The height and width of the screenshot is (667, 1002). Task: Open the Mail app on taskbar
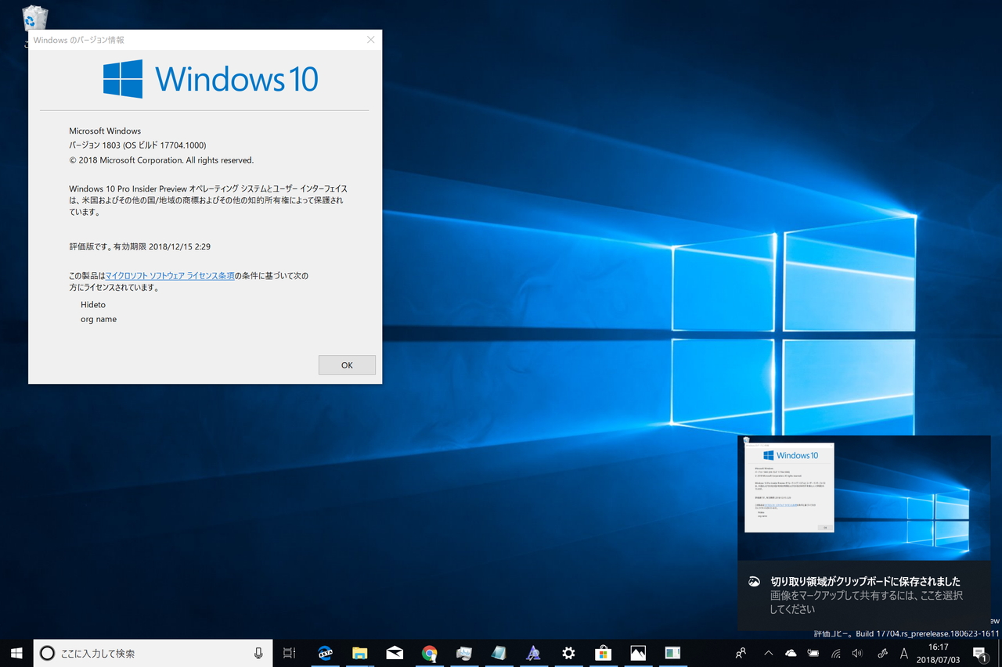pyautogui.click(x=395, y=653)
